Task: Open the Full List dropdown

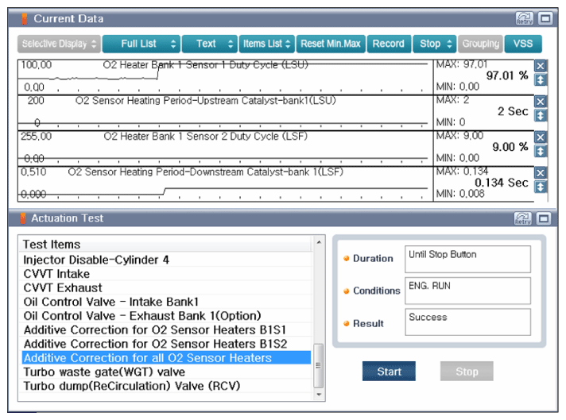Action: (140, 44)
